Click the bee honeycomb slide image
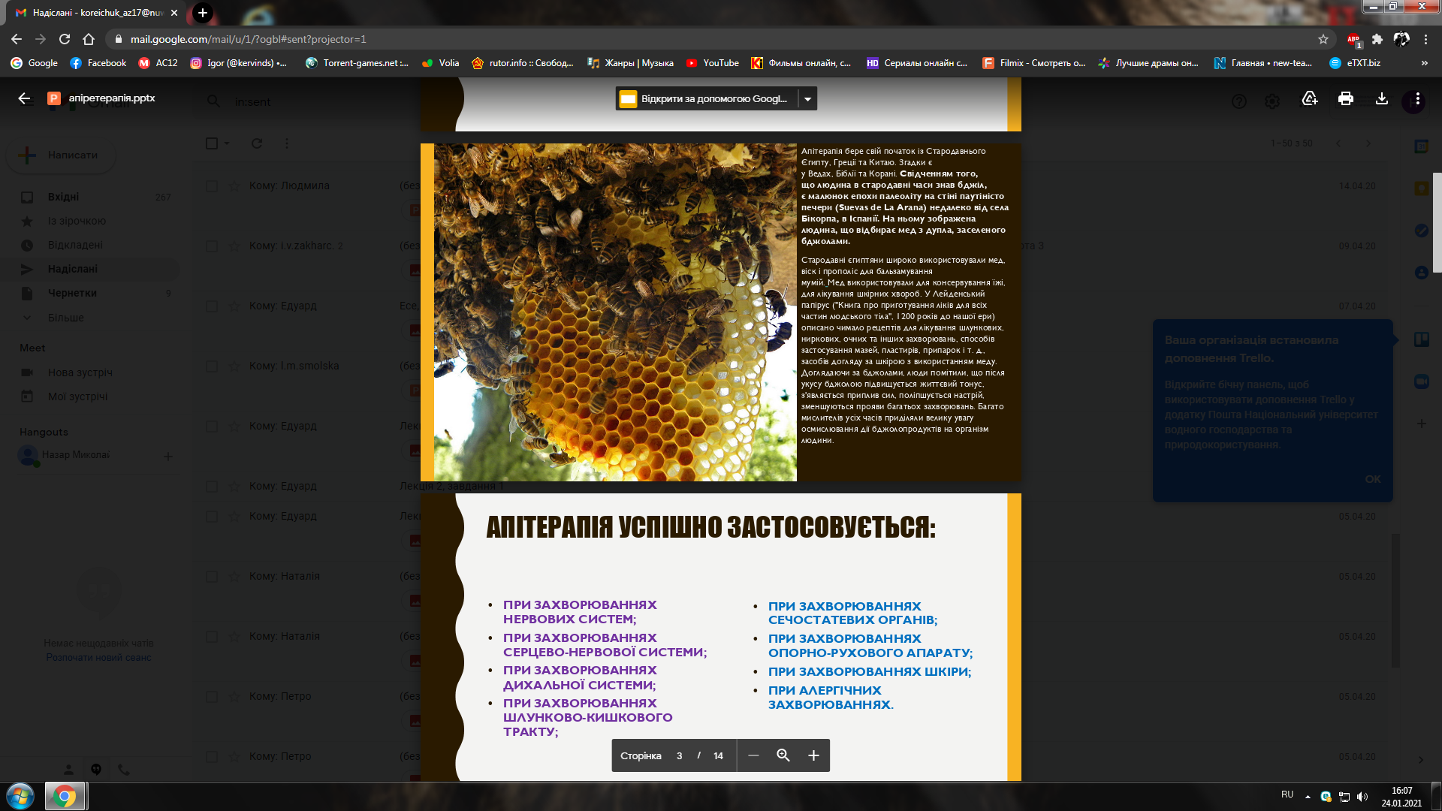This screenshot has height=811, width=1442. [615, 312]
